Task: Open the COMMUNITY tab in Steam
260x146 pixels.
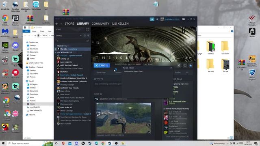Action: pyautogui.click(x=100, y=24)
